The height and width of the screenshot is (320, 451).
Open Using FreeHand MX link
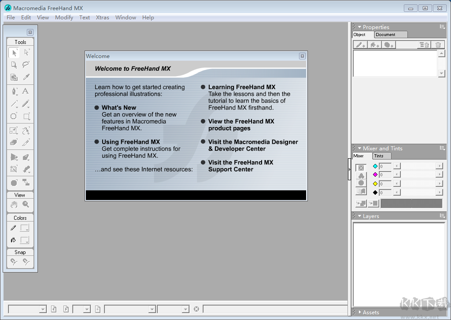point(130,142)
